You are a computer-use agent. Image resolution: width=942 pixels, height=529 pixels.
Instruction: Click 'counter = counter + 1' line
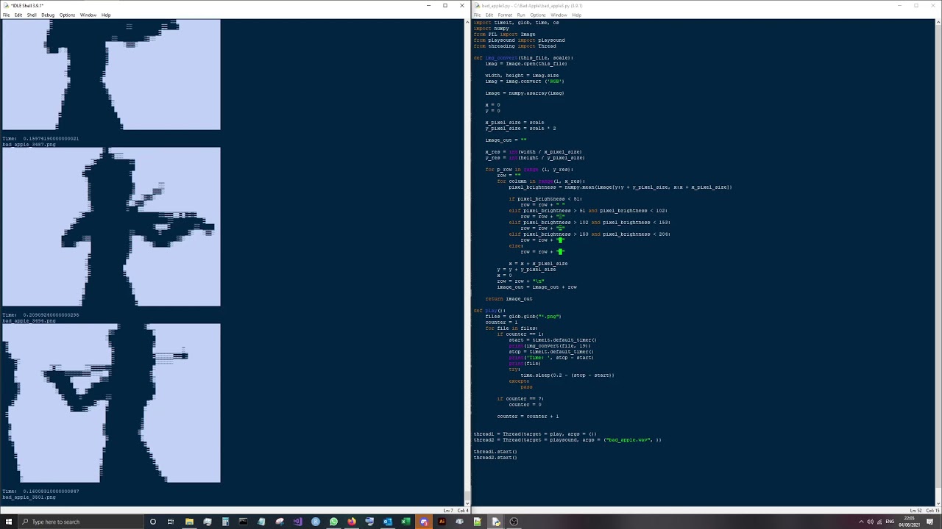pos(528,417)
